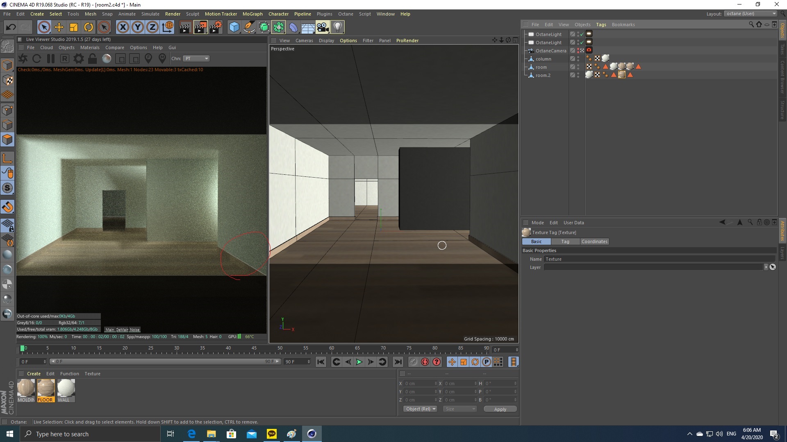Go to end of animation

coord(398,362)
